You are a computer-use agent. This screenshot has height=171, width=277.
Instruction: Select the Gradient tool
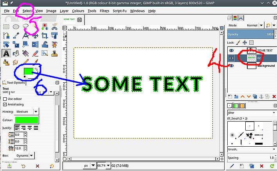[25, 53]
